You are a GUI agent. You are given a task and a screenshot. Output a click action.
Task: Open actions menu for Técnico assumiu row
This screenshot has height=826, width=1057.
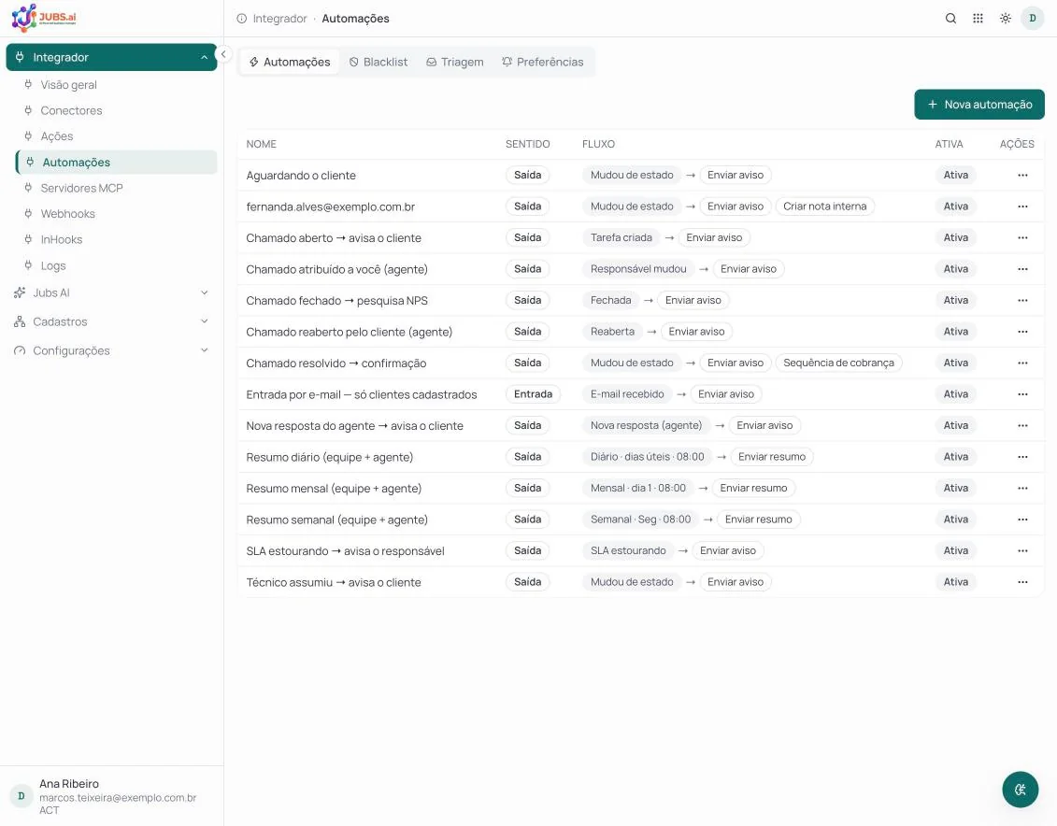(x=1021, y=582)
